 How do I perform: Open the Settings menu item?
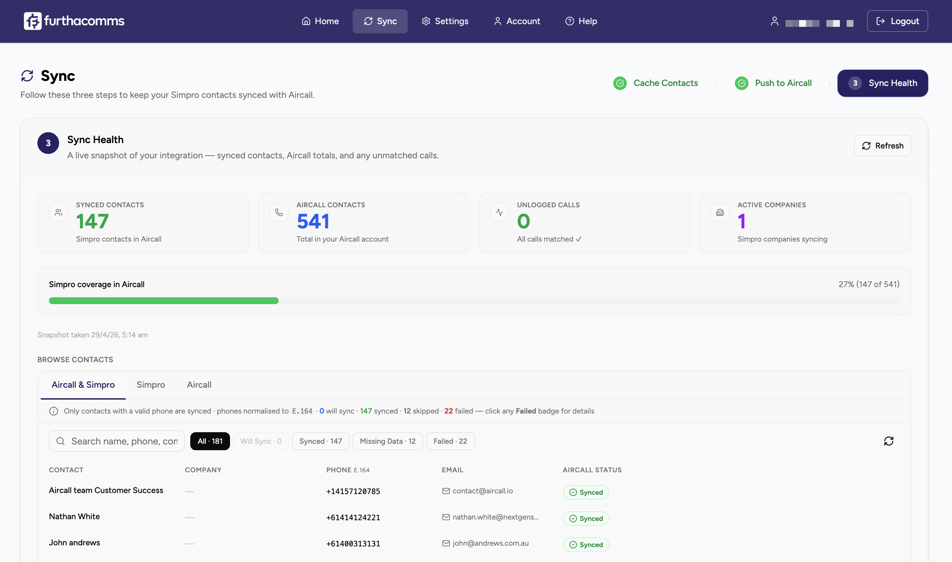click(445, 21)
